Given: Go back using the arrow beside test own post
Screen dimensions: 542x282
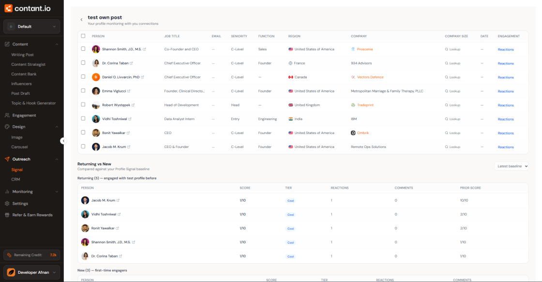Looking at the screenshot, I should click(82, 20).
